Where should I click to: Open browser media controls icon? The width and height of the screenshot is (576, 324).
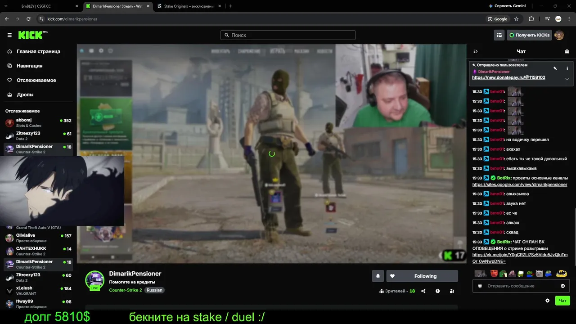point(547,19)
